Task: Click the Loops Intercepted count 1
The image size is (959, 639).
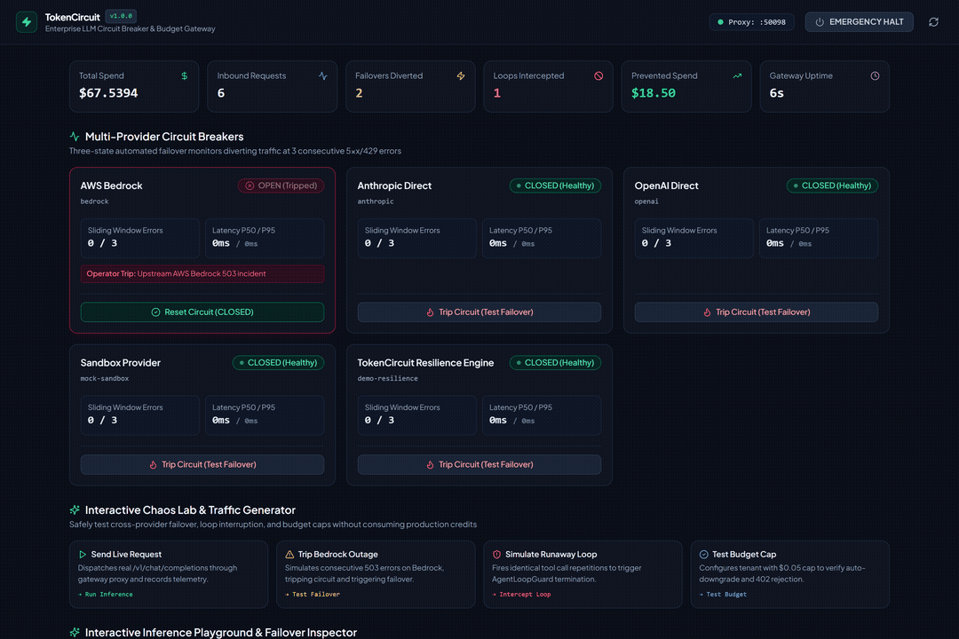Action: click(x=497, y=93)
